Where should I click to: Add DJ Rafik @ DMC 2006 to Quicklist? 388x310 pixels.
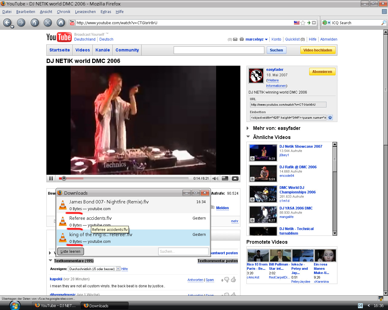pyautogui.click(x=252, y=179)
